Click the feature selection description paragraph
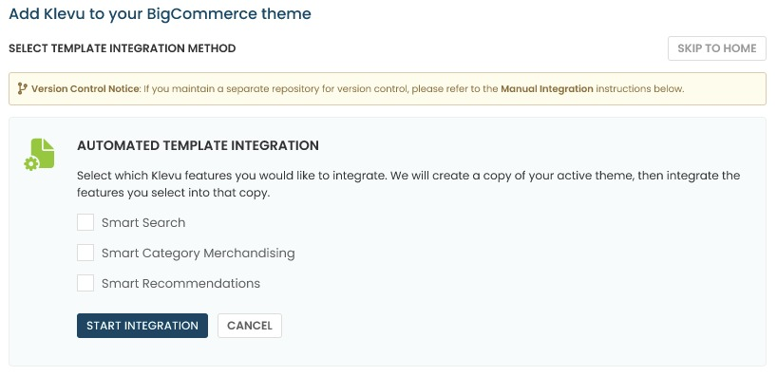The width and height of the screenshot is (777, 376). [x=408, y=184]
